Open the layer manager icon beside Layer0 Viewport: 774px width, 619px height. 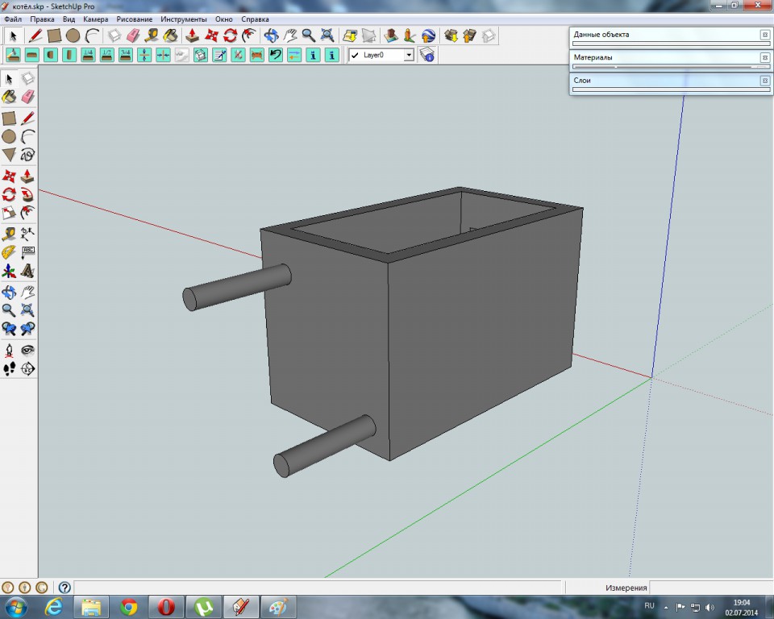pyautogui.click(x=427, y=55)
